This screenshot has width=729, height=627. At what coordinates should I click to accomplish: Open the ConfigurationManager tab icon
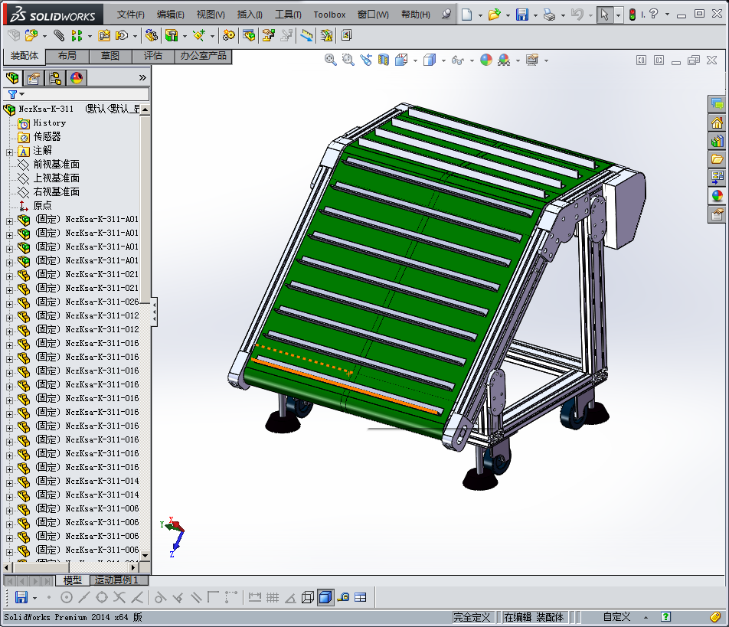click(55, 77)
